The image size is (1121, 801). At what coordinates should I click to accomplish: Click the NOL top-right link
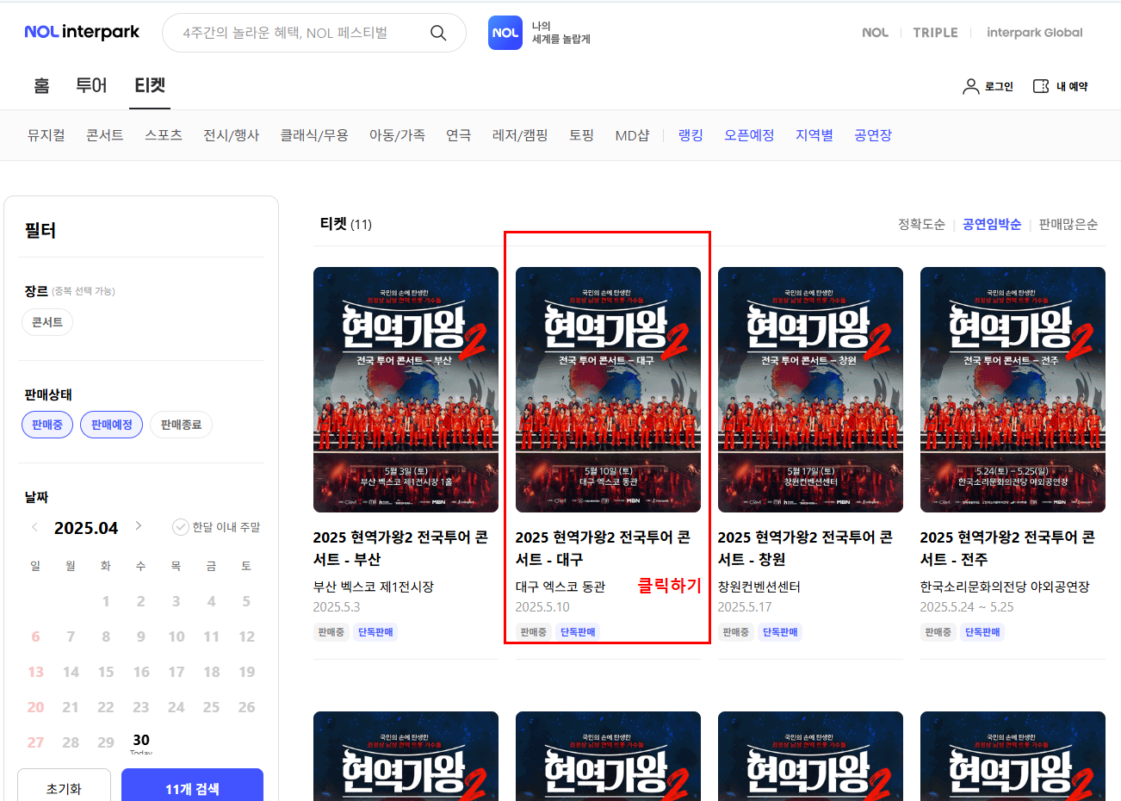point(875,33)
